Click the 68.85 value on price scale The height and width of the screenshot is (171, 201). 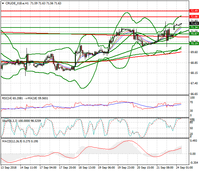[193, 63]
